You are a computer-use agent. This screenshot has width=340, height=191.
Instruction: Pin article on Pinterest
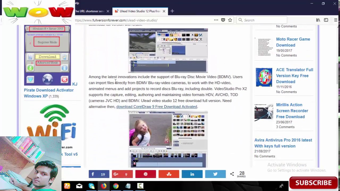(x=146, y=174)
